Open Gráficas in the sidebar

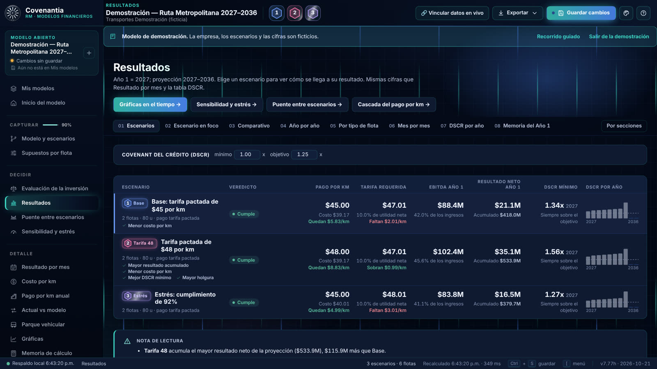pyautogui.click(x=52, y=339)
